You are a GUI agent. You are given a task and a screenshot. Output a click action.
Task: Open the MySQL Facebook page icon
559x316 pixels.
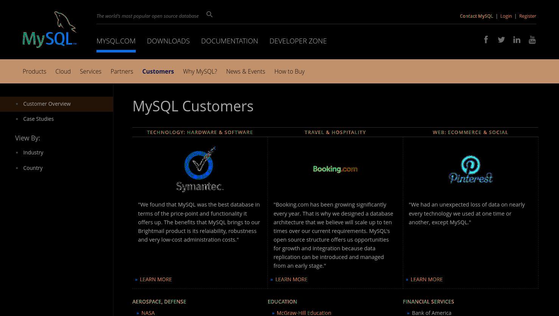(486, 40)
